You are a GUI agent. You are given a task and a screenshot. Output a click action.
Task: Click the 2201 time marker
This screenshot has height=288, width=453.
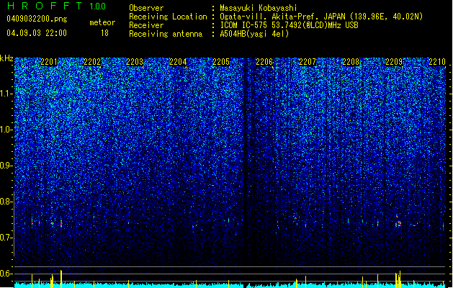49,62
